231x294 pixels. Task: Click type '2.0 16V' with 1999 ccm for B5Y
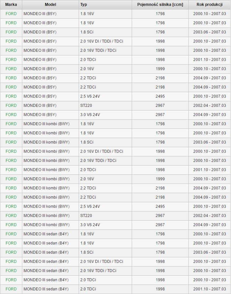(x=87, y=69)
